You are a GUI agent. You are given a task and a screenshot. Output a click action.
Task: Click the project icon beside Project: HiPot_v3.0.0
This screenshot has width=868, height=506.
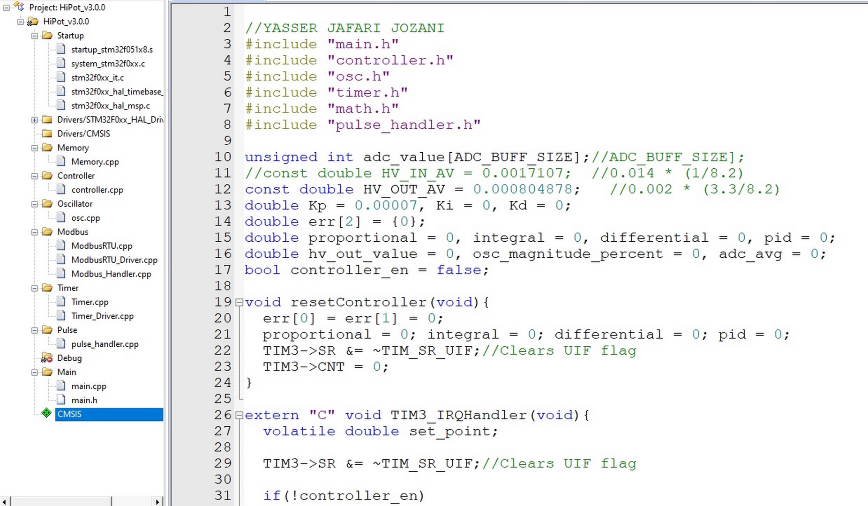19,7
